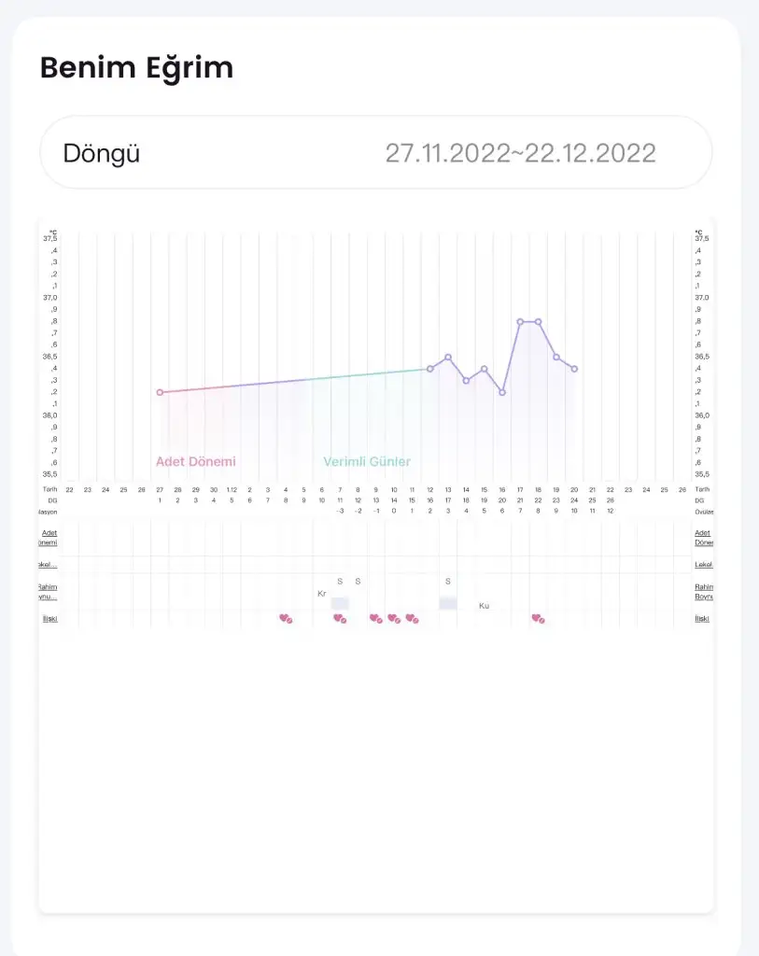
Task: Select the heart icon on 9 December
Action: (375, 618)
